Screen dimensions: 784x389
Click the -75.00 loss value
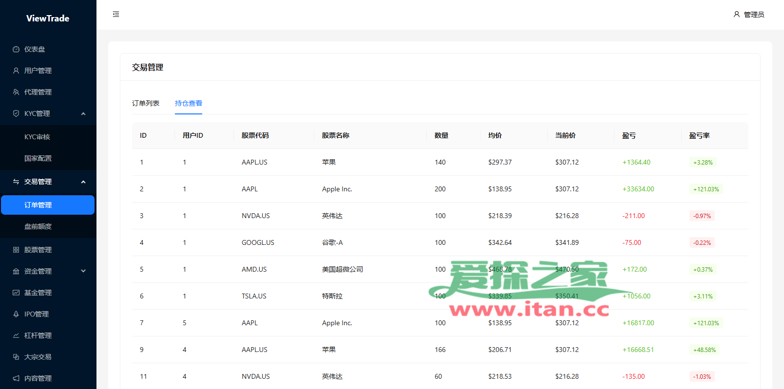[631, 242]
